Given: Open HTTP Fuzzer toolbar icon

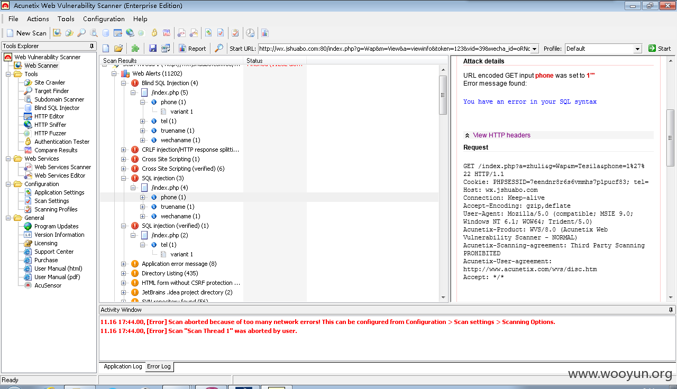Looking at the screenshot, I should (141, 33).
